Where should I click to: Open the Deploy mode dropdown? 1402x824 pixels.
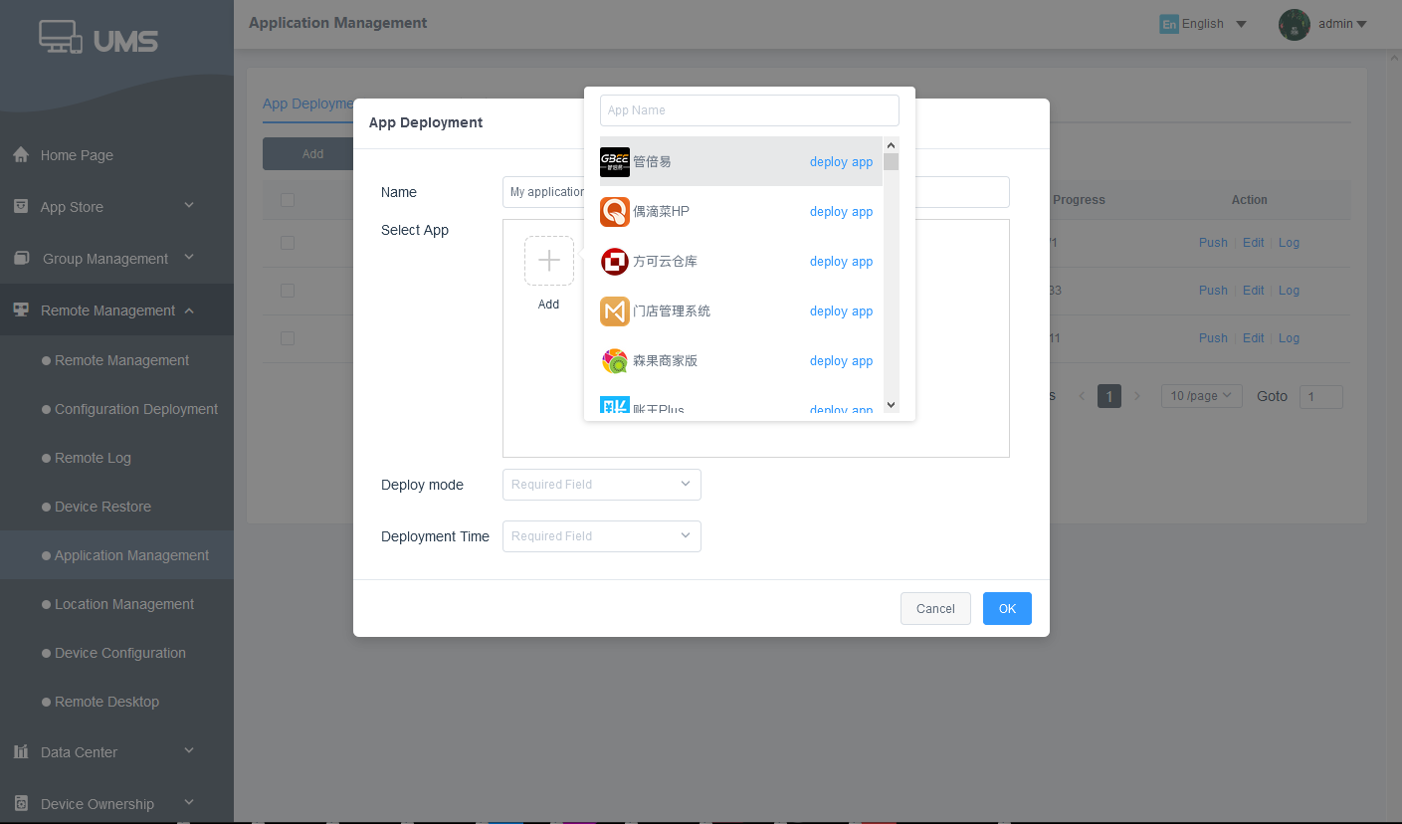coord(602,485)
